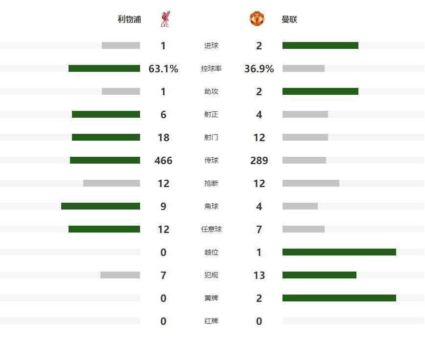Select the 传球 stat label

(211, 161)
